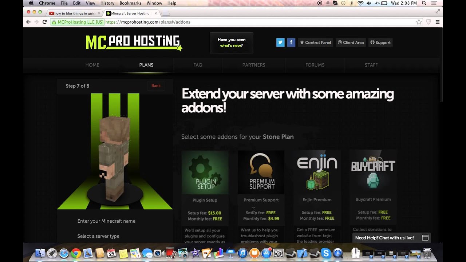The width and height of the screenshot is (466, 262).
Task: Go to FORUMS navigation item
Action: 315,65
